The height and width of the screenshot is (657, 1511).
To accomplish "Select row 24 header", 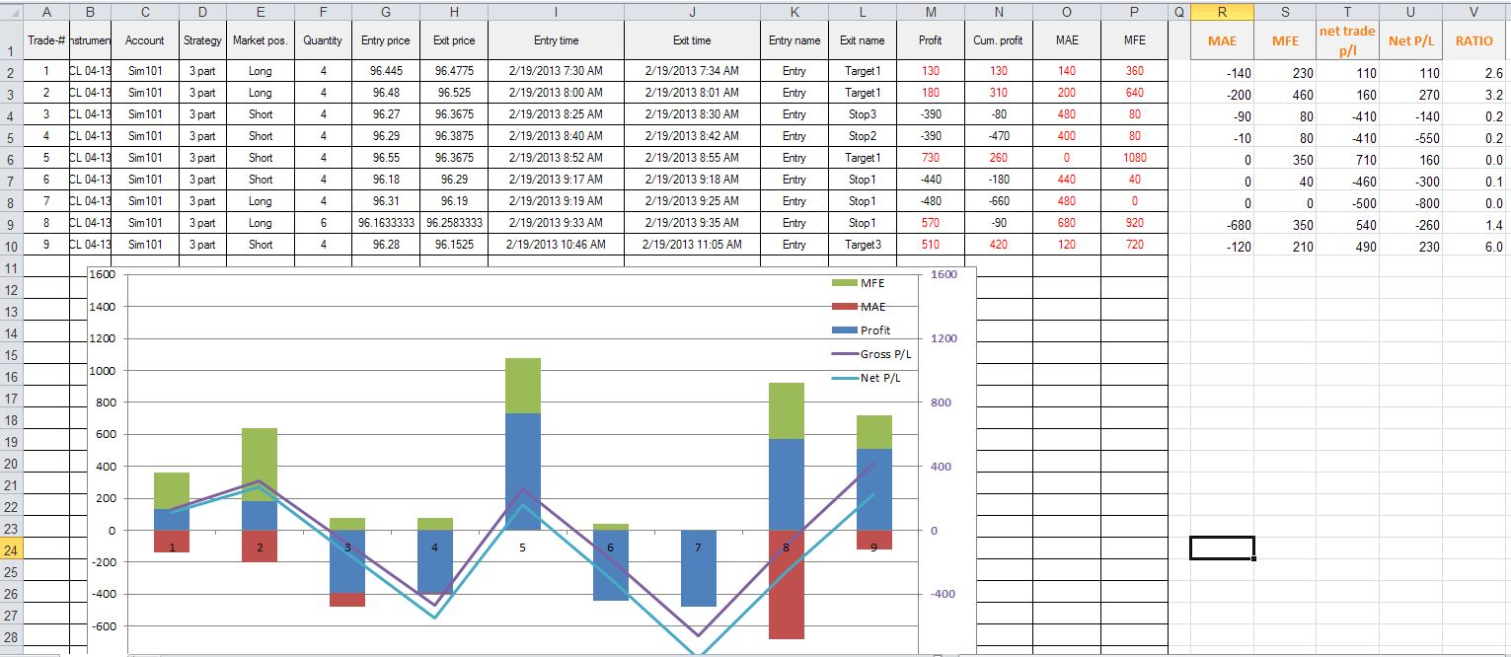I will pyautogui.click(x=12, y=548).
